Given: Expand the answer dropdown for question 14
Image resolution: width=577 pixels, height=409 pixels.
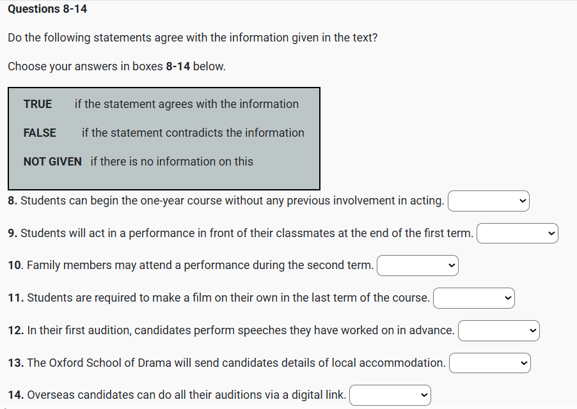Looking at the screenshot, I should coord(390,396).
